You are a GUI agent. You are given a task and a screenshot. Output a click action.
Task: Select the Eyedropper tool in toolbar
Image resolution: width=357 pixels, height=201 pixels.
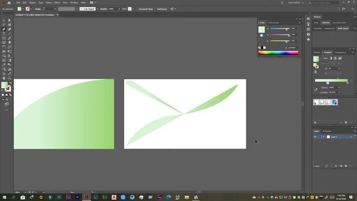4,65
